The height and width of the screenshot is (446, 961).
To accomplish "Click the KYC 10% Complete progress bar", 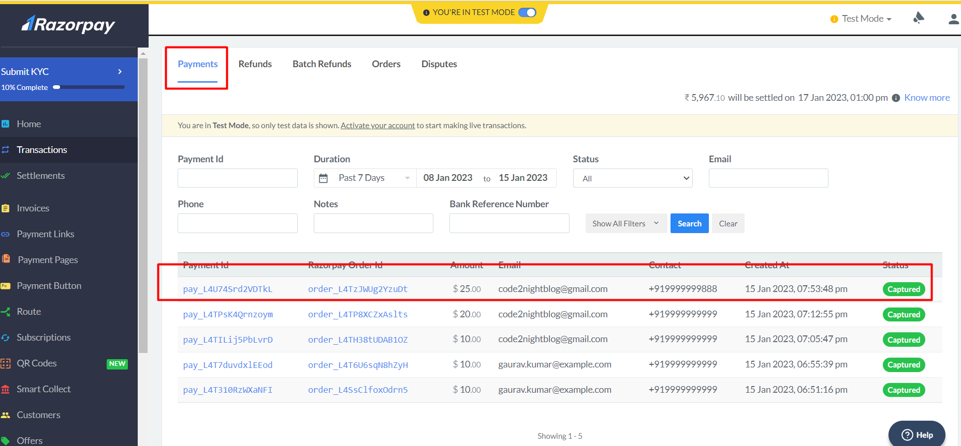I will [89, 87].
